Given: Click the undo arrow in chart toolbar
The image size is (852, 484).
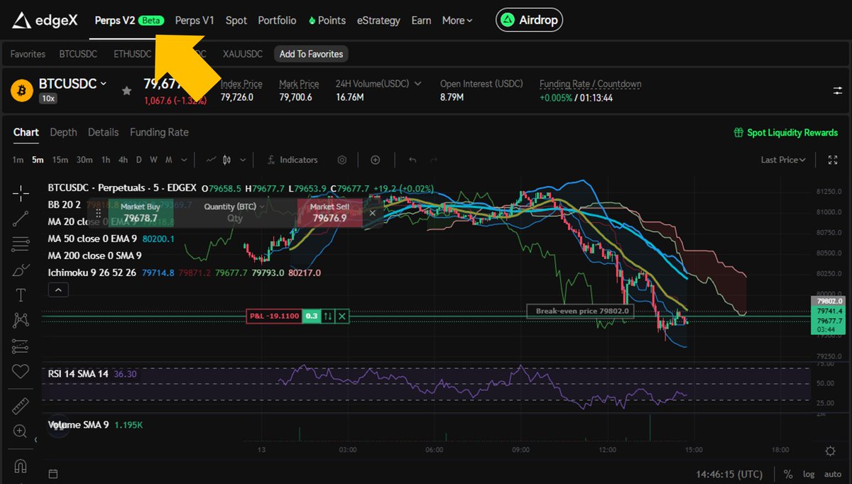Looking at the screenshot, I should pyautogui.click(x=413, y=160).
